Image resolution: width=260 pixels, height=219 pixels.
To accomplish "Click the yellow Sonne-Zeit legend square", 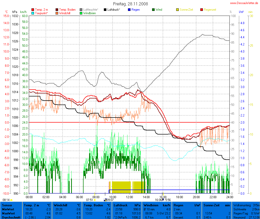I will (177, 10).
